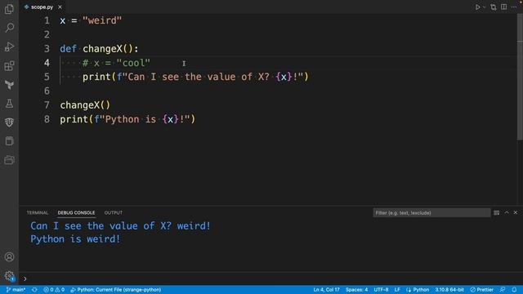This screenshot has width=523, height=294.
Task: Click the shield icon in activity bar
Action: (x=9, y=122)
